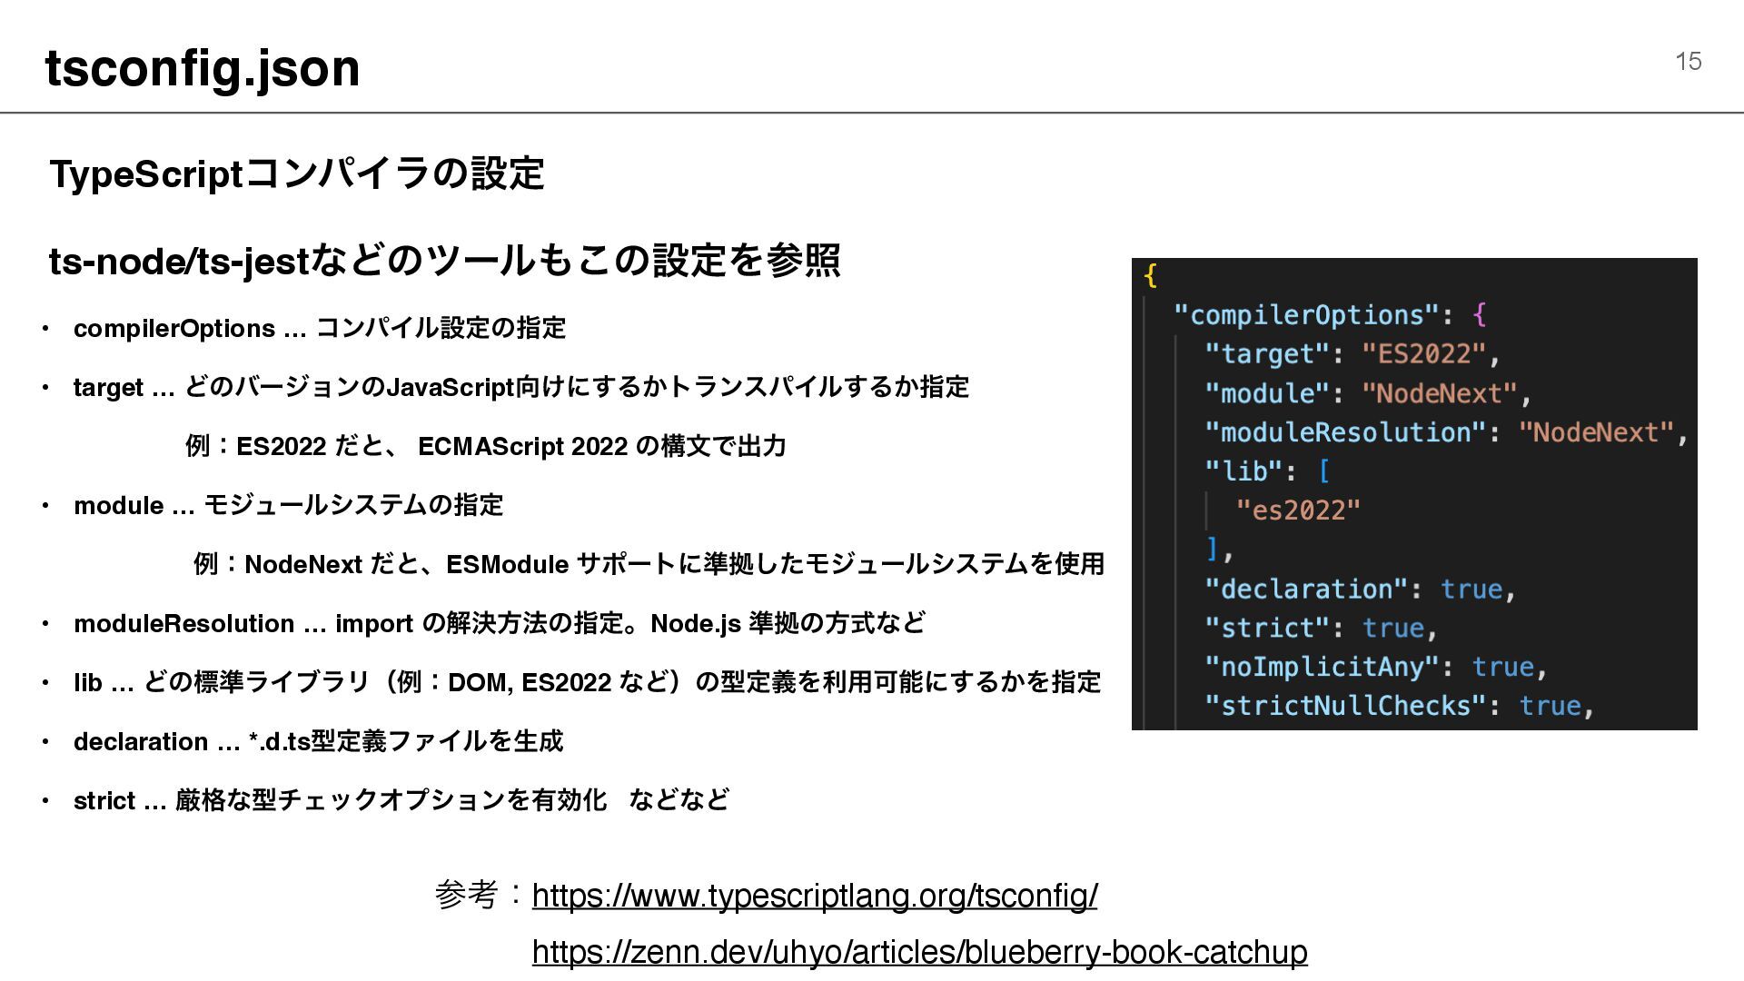Click the module bullet description
Viewport: 1744px width, 981px height.
point(289,505)
